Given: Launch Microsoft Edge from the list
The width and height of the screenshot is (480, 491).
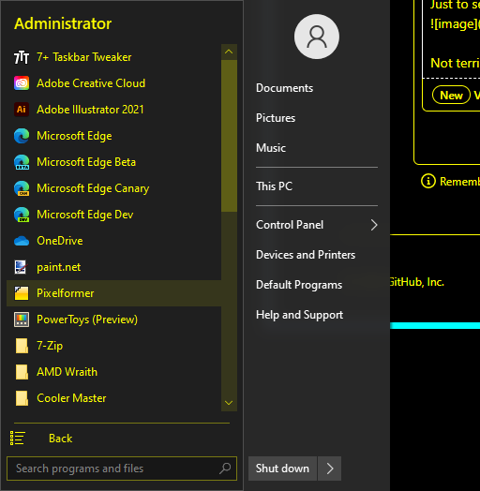Looking at the screenshot, I should tap(114, 136).
